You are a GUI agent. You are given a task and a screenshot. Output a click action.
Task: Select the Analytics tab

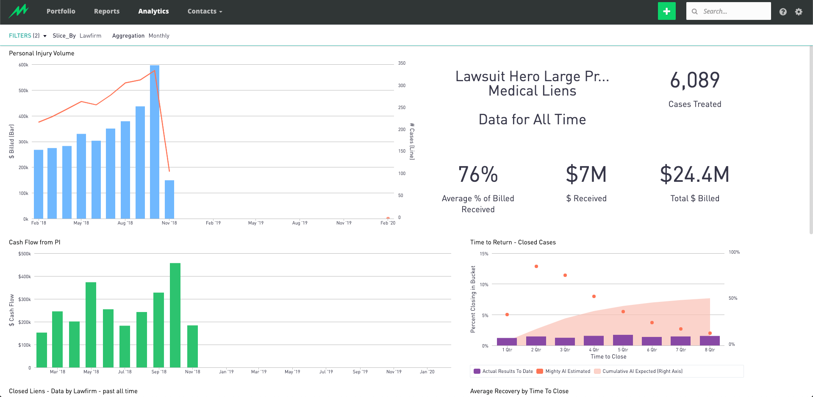pos(153,11)
